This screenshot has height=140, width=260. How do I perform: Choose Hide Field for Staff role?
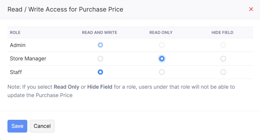tap(223, 72)
